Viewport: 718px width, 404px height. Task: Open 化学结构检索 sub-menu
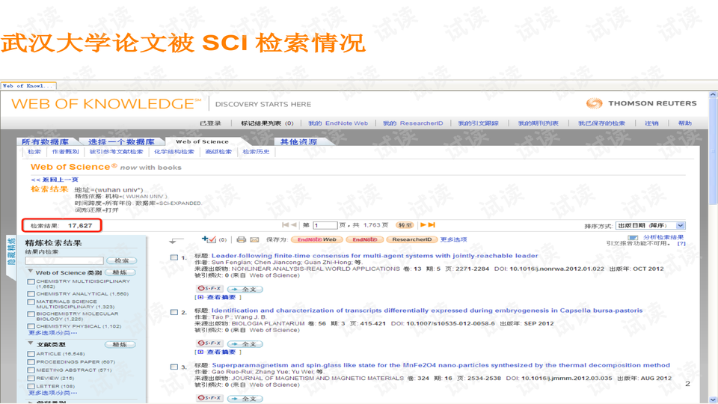[174, 152]
